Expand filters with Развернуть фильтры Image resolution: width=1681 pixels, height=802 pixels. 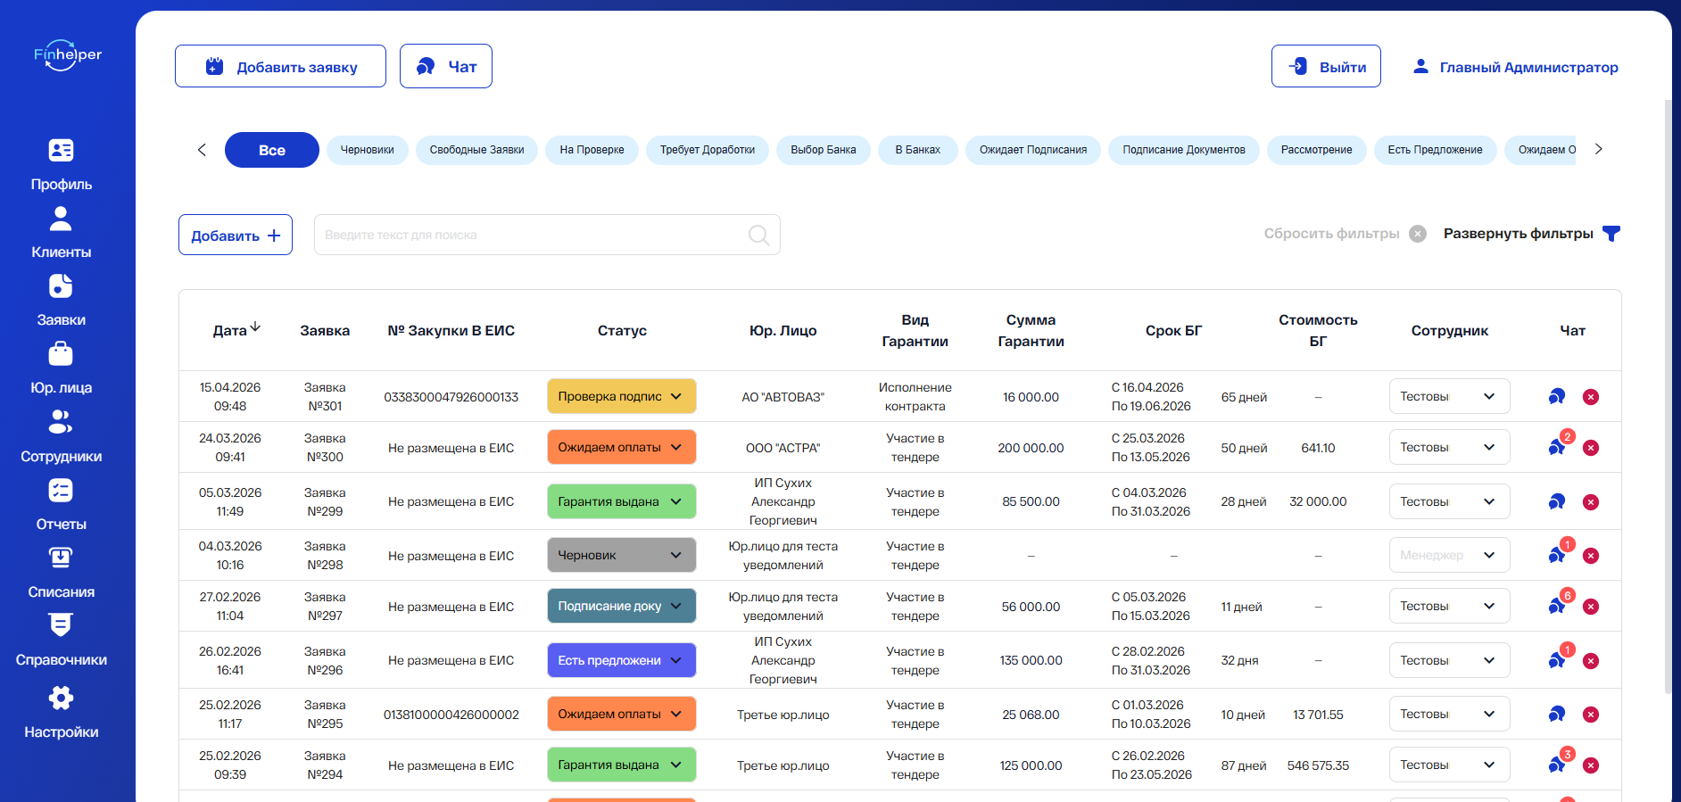pos(1531,234)
